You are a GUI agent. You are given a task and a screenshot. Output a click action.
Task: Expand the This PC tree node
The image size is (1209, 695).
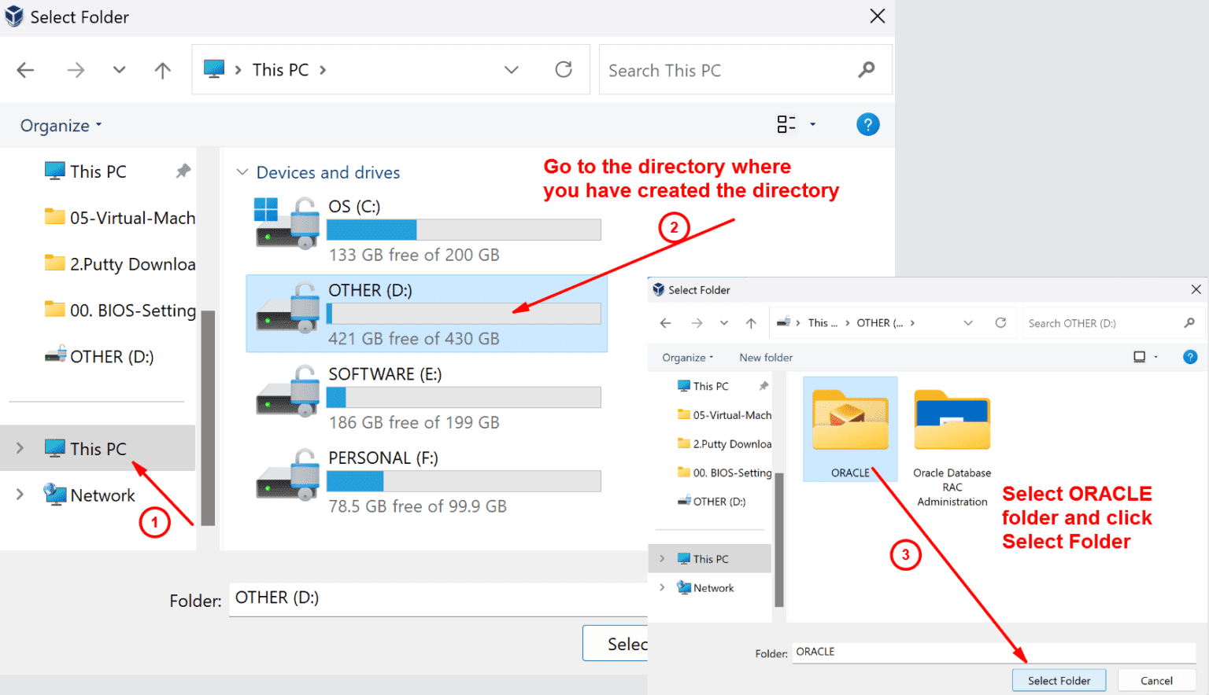pyautogui.click(x=19, y=448)
